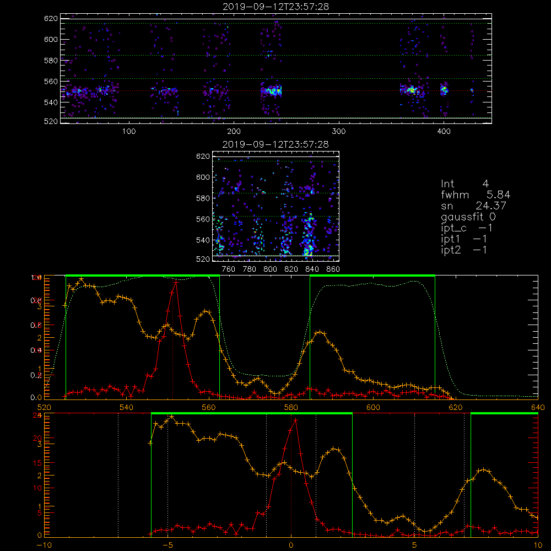Click x-axis label -10 of the bottom plot
Image resolution: width=551 pixels, height=551 pixels.
coord(44,545)
